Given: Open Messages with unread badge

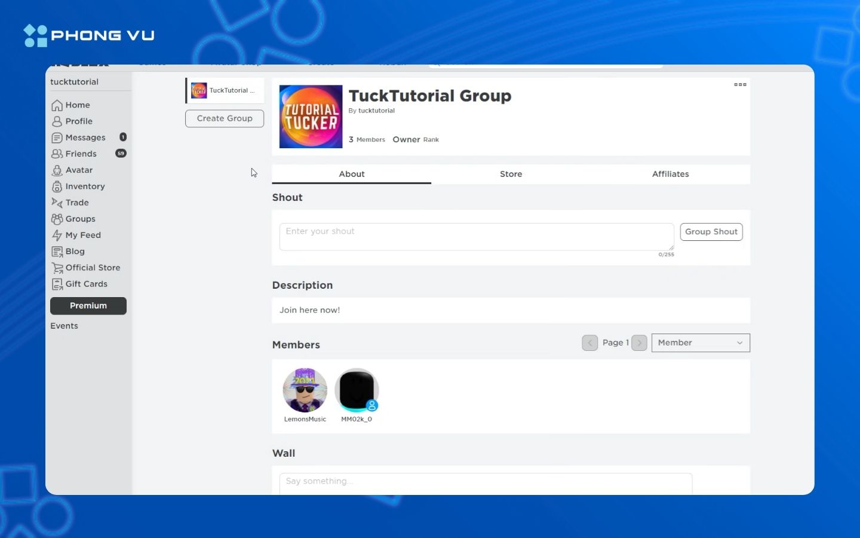Looking at the screenshot, I should click(x=85, y=137).
